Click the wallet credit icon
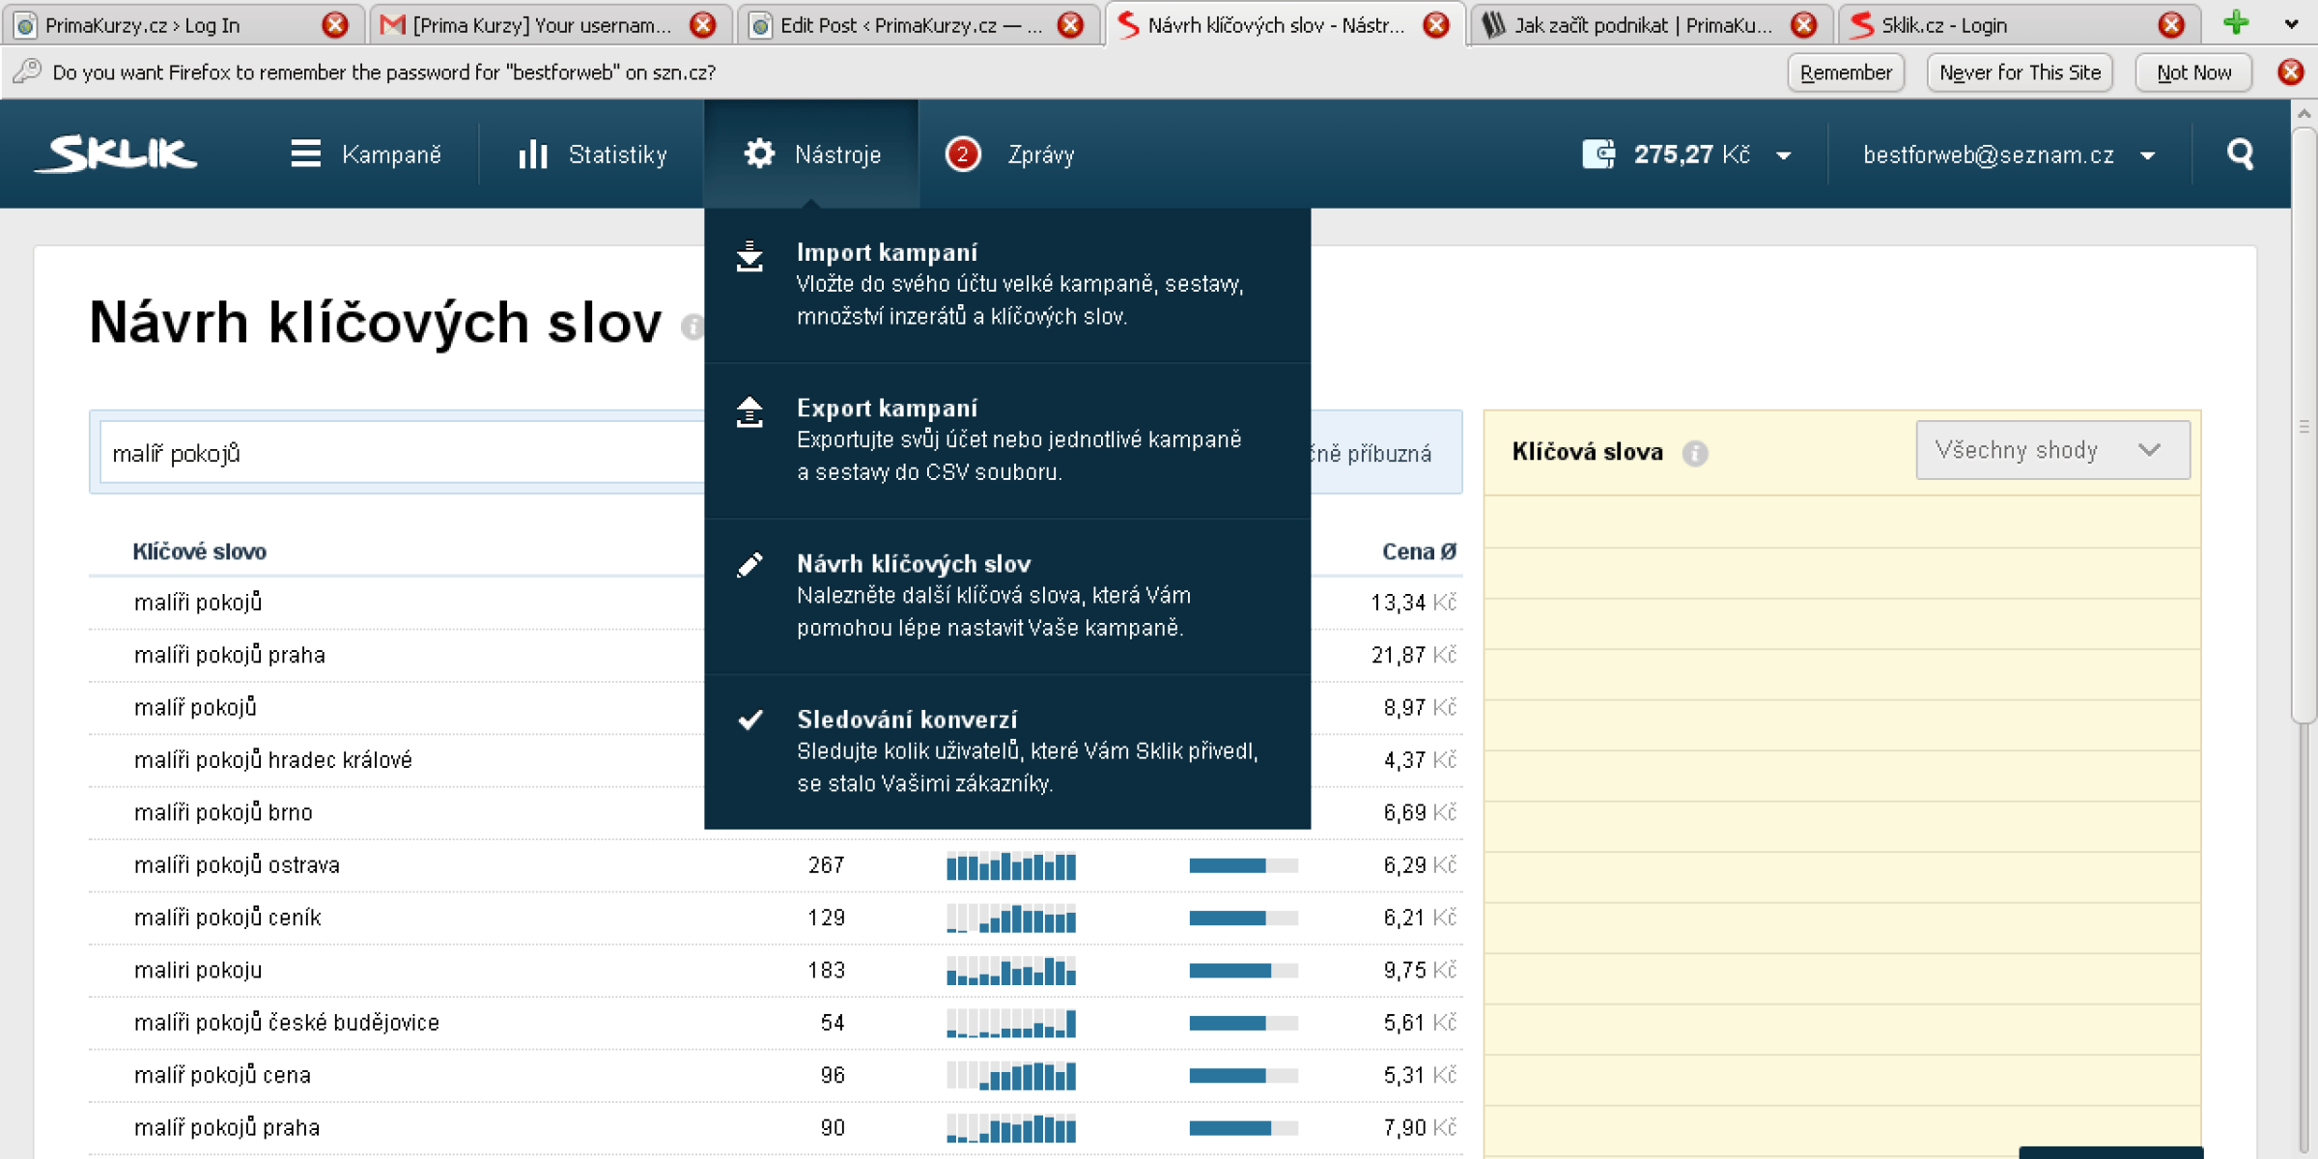The height and width of the screenshot is (1159, 2318). click(x=1597, y=154)
